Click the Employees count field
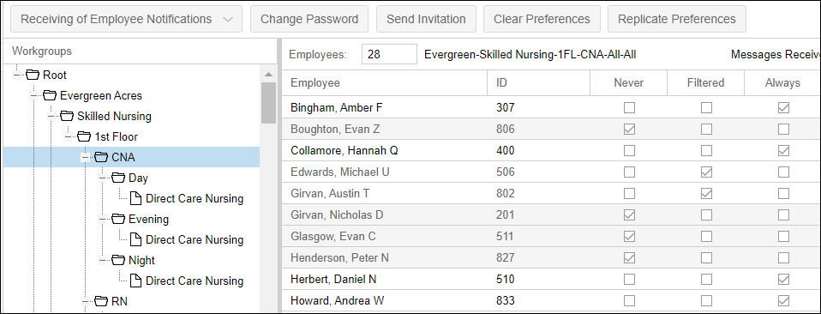Screen dimensions: 821x314 389,54
